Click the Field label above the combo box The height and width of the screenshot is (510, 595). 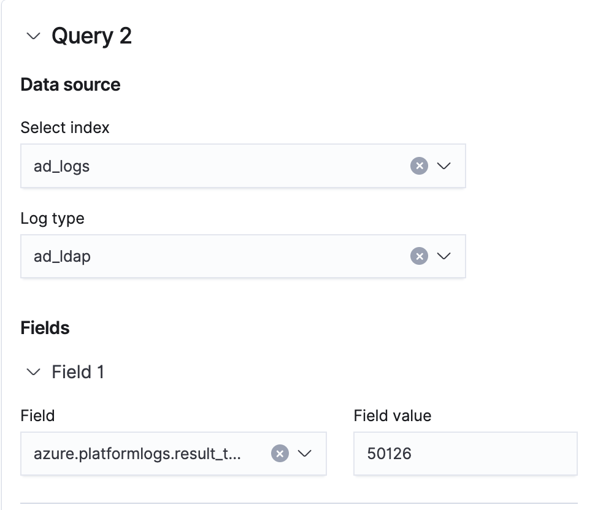[37, 416]
